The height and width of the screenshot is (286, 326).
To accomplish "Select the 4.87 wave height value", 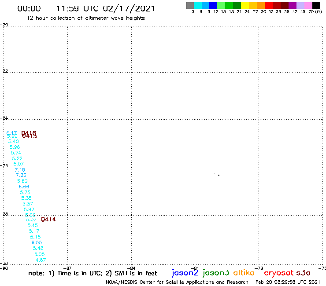I will (x=41, y=260).
